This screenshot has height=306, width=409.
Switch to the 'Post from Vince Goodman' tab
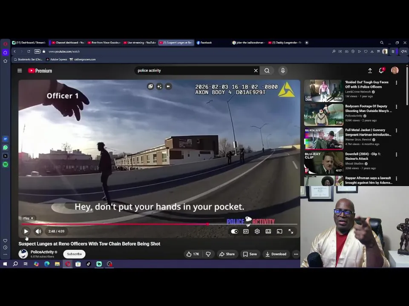click(x=104, y=42)
